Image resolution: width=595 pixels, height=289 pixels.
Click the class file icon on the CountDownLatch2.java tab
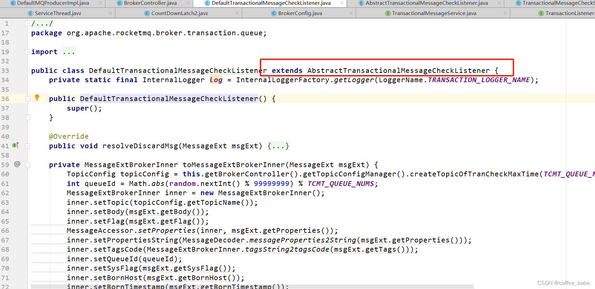point(147,13)
